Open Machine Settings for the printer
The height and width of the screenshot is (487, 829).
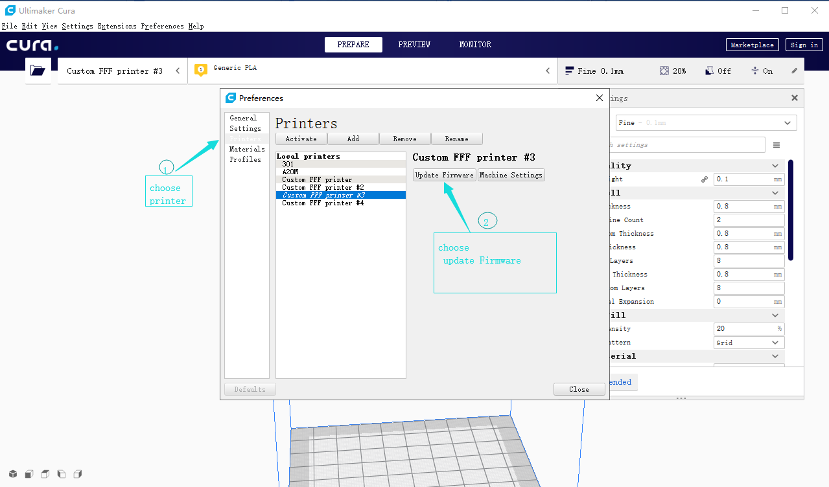511,175
